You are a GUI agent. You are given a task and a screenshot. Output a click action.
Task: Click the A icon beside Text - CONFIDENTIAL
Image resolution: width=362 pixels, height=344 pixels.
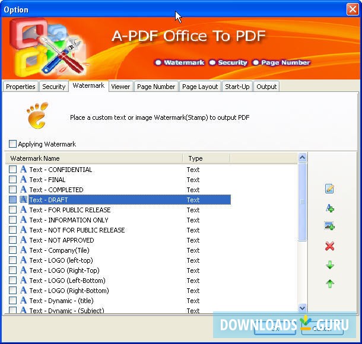[23, 170]
